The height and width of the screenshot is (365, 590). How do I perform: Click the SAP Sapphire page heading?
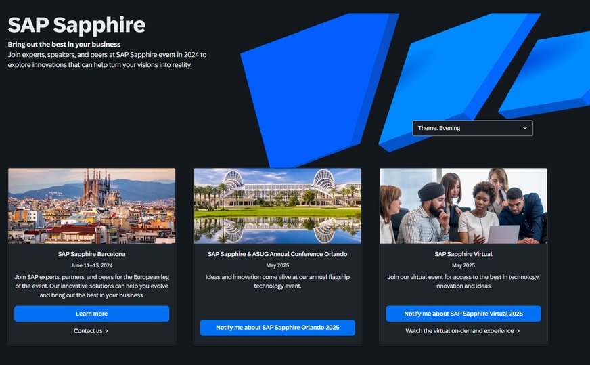coord(76,25)
